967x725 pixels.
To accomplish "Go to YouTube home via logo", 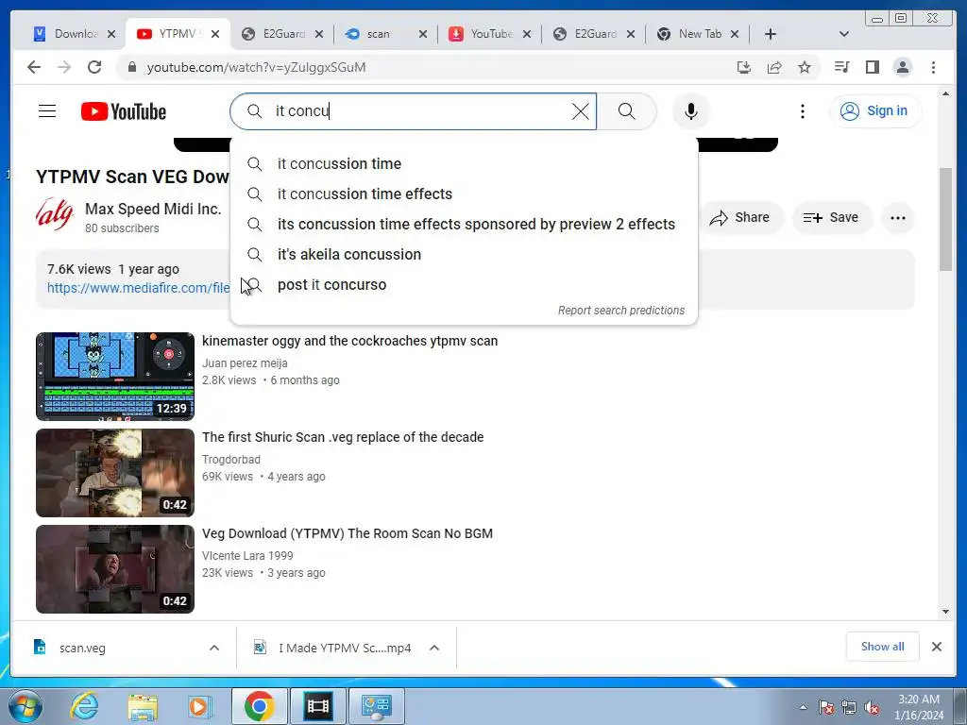I will [x=124, y=111].
